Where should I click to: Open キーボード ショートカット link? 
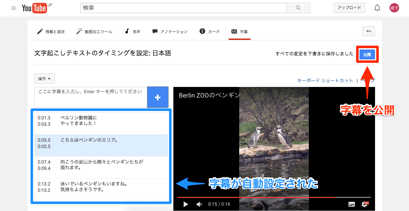[x=325, y=81]
